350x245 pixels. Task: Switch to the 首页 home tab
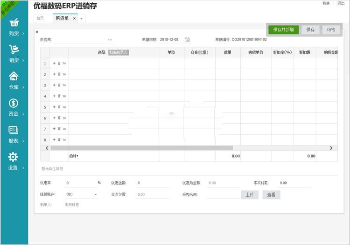[41, 18]
